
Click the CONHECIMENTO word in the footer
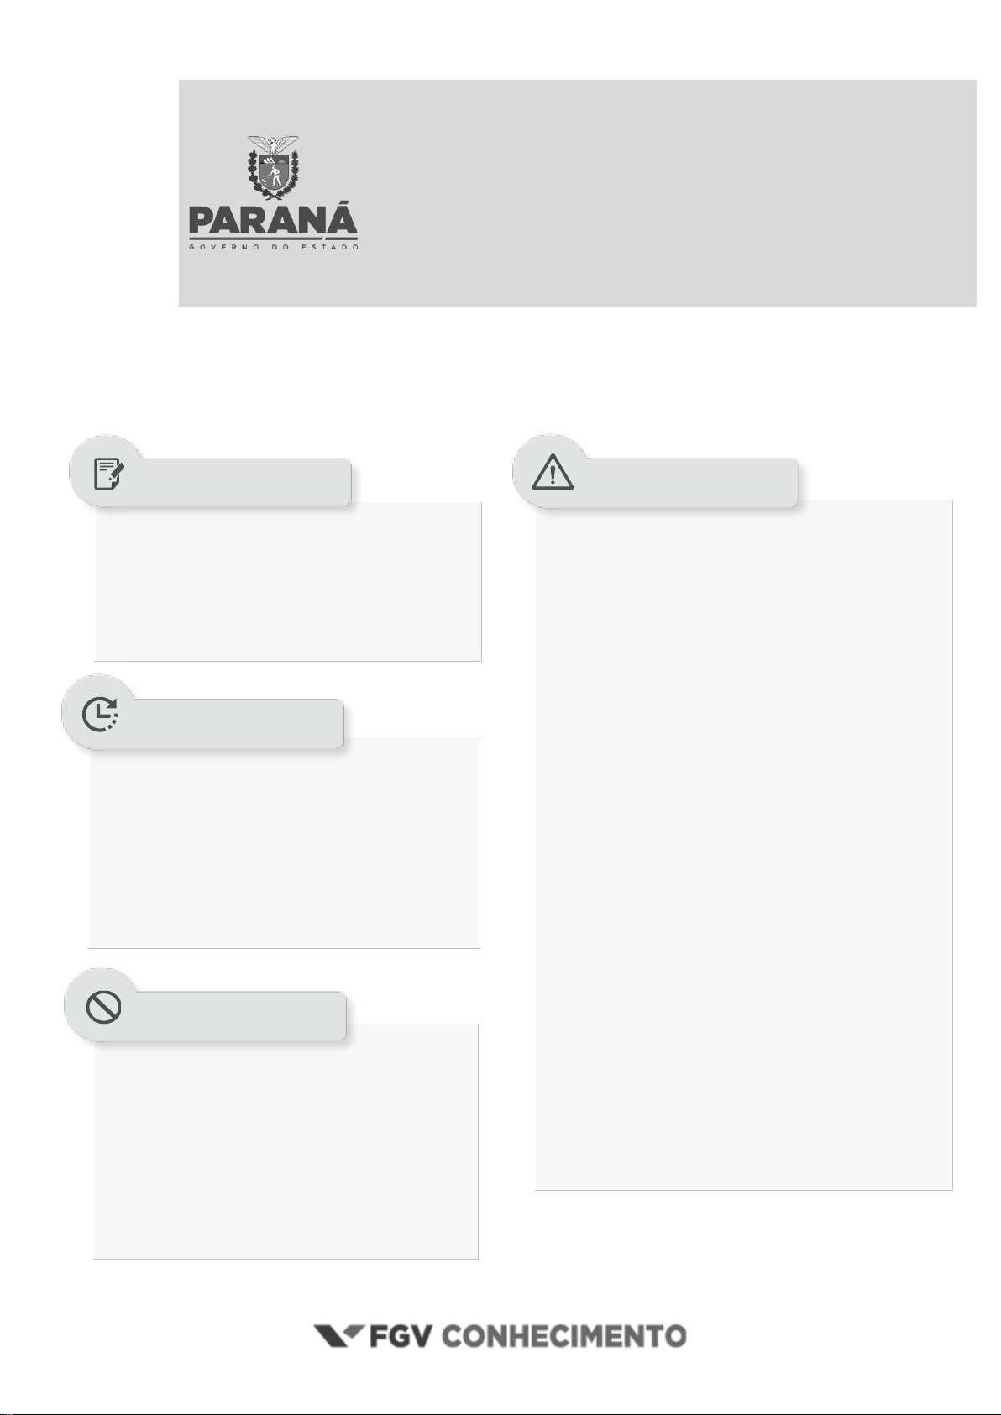[563, 1336]
